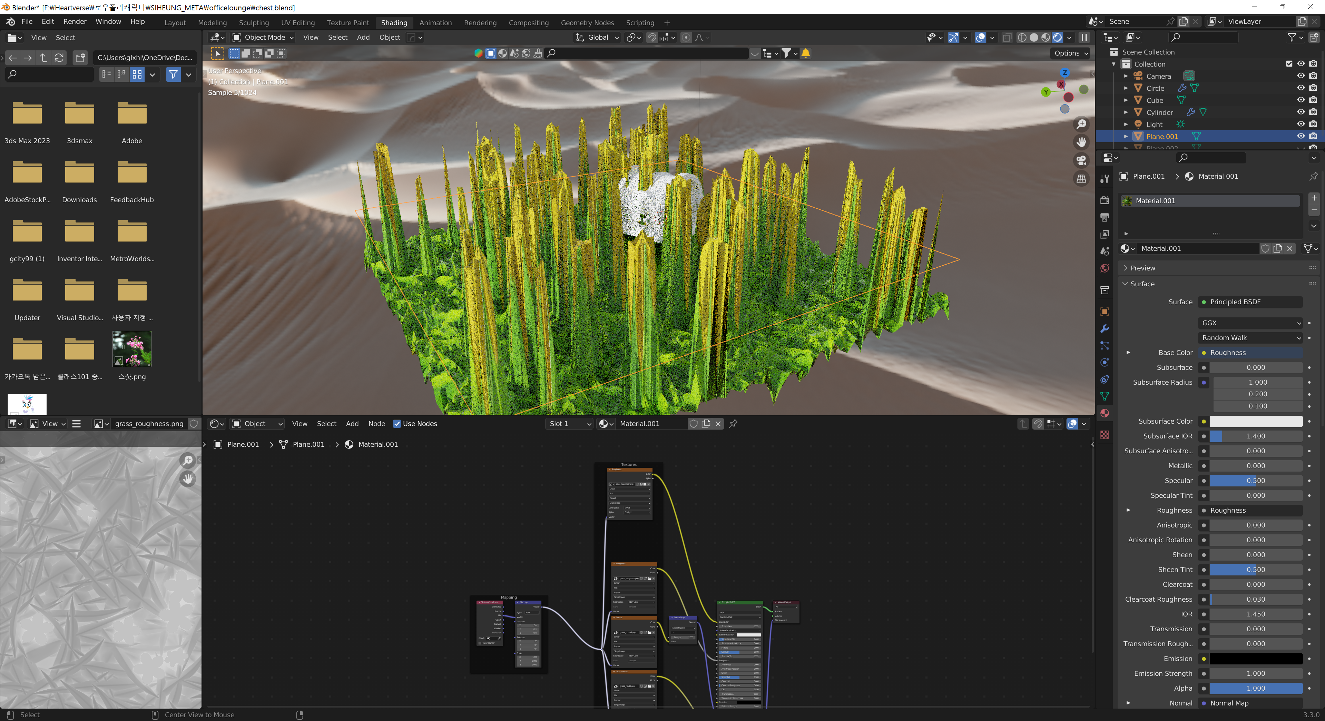
Task: Click the zoom magnifier viewport gizmo
Action: tap(1081, 125)
